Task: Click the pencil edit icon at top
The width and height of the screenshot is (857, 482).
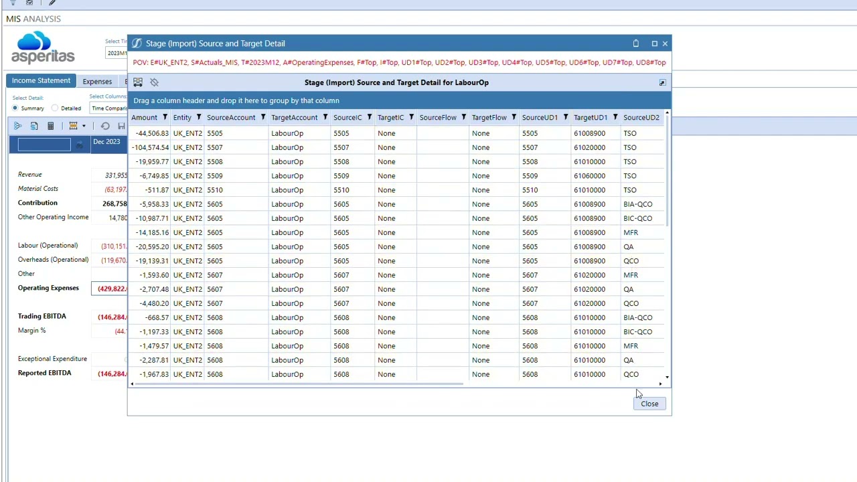Action: (52, 3)
